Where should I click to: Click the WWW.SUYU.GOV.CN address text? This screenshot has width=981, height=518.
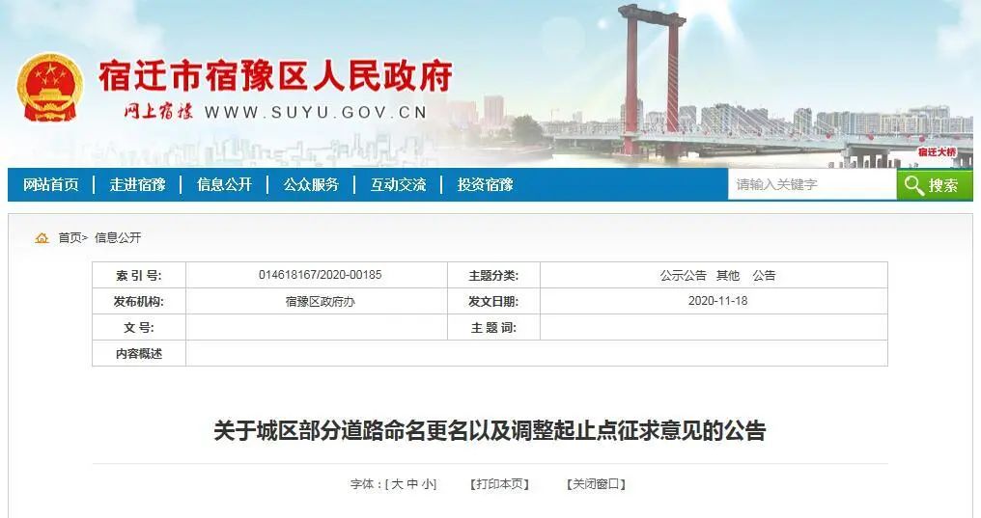pos(316,113)
